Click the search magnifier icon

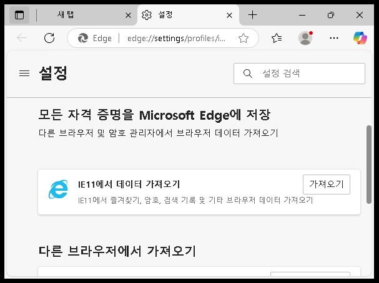click(x=248, y=74)
